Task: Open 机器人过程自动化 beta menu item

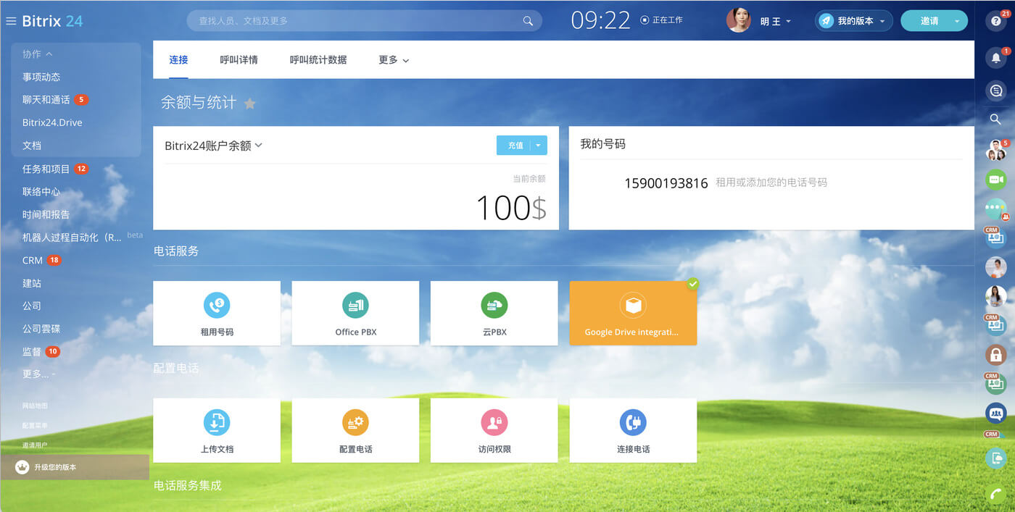Action: (x=72, y=238)
